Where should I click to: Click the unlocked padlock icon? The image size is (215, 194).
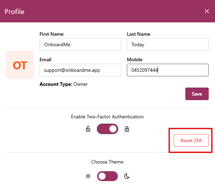pyautogui.click(x=88, y=129)
